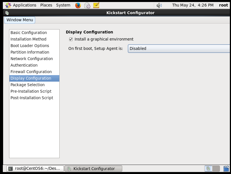The image size is (231, 174).
Task: Choose Firewall Configuration section
Action: point(34,72)
